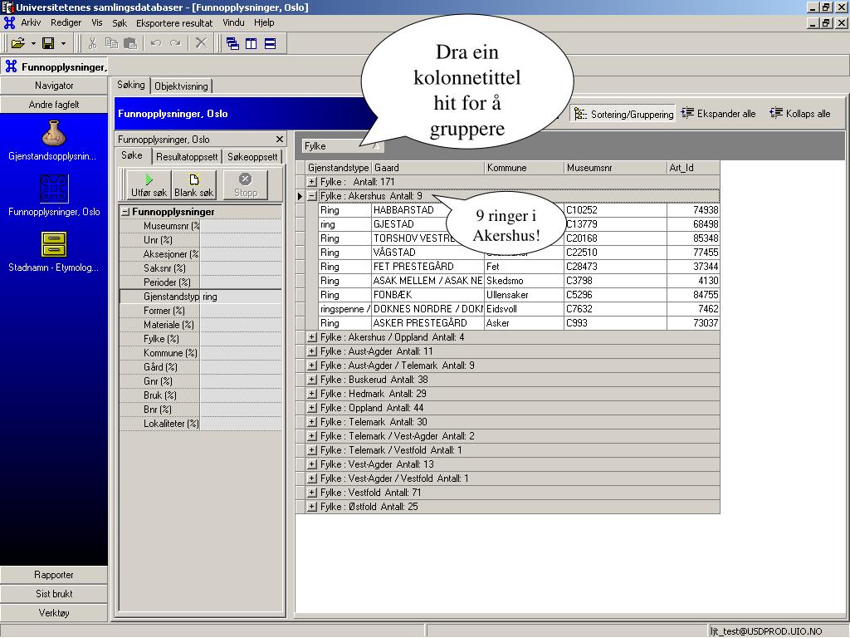The height and width of the screenshot is (638, 850).
Task: Open the dropdown arrow beside Save icon
Action: coord(63,43)
